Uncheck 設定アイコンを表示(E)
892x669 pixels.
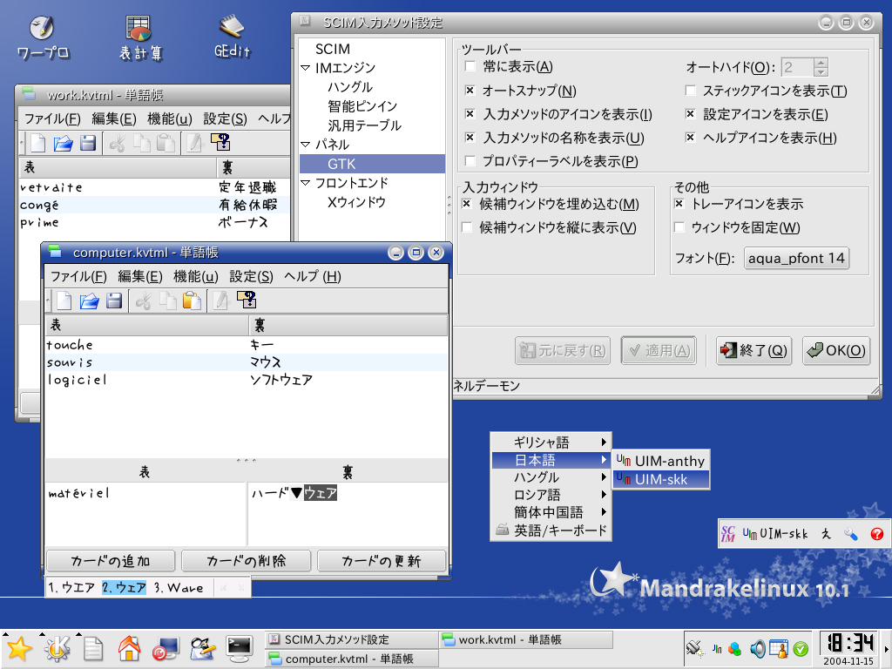690,114
